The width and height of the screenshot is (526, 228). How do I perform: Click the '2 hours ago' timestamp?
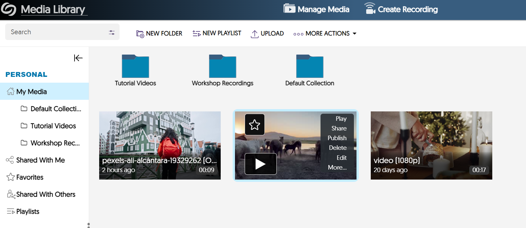pyautogui.click(x=119, y=170)
